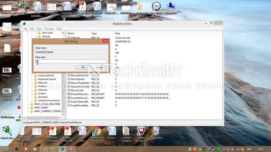Select the MouseSpeed row's REG_SZ type cell

coord(95,79)
